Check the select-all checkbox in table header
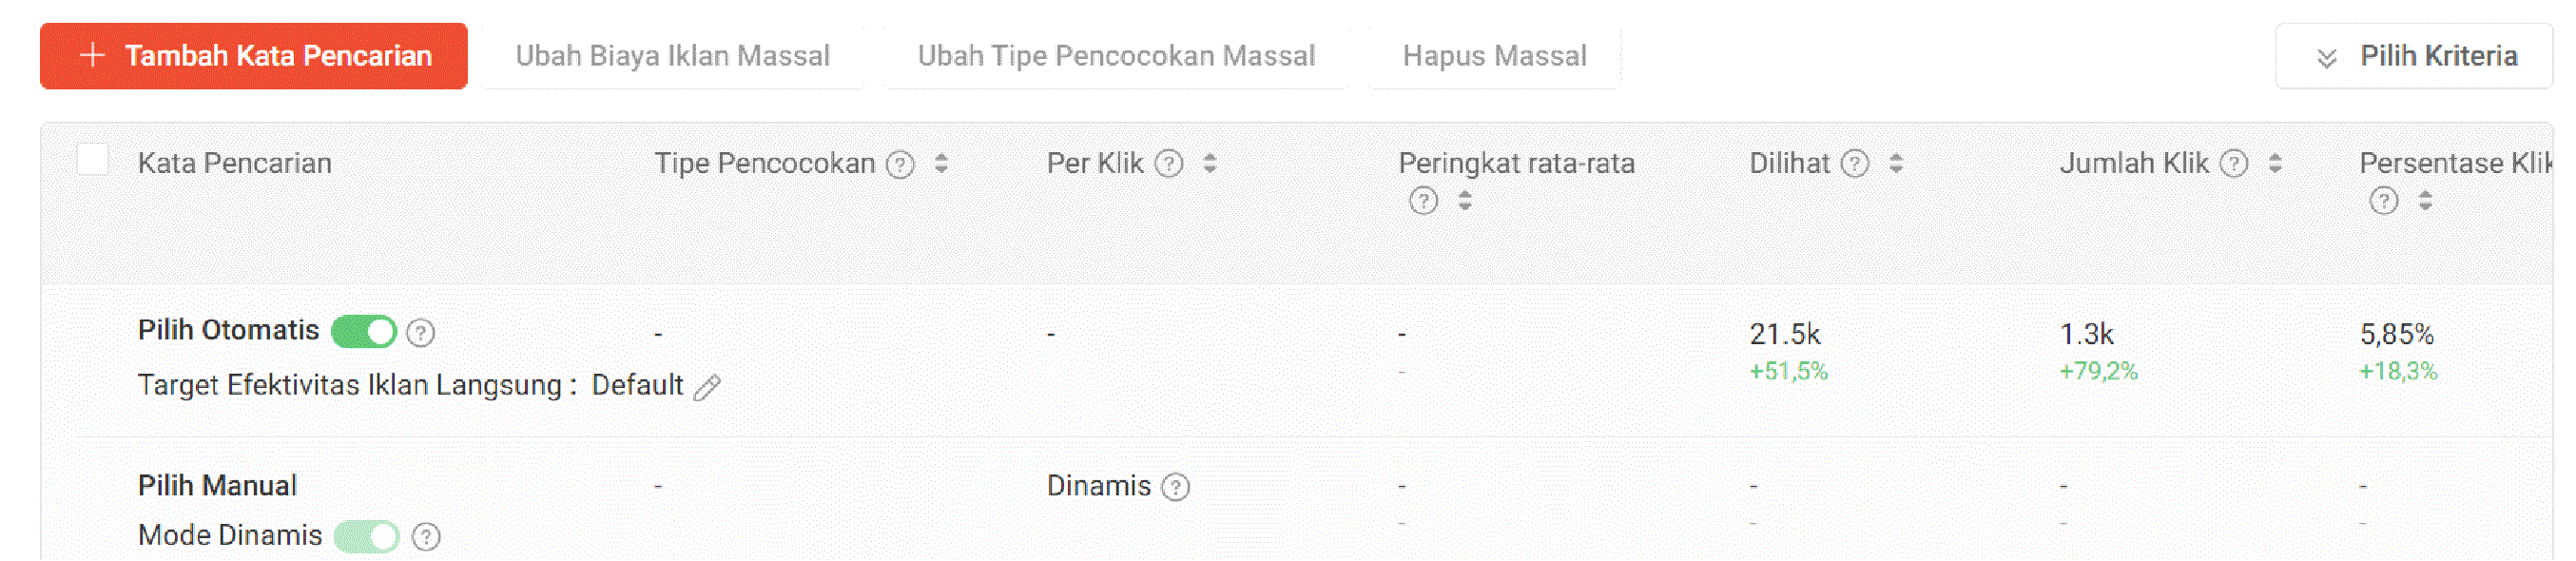The width and height of the screenshot is (2576, 561). (93, 160)
